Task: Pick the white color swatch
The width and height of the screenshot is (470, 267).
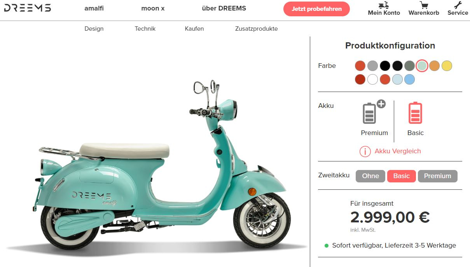Action: click(x=372, y=80)
